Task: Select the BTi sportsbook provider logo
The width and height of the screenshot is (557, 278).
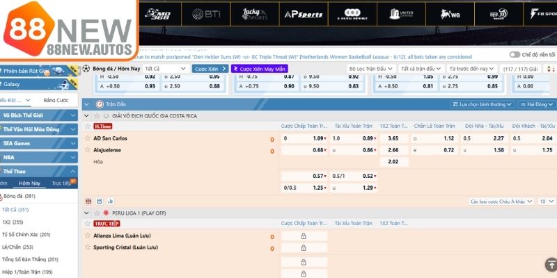Action: pyautogui.click(x=207, y=14)
